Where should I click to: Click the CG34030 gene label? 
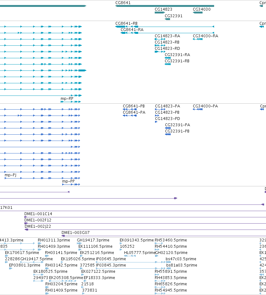202,9
